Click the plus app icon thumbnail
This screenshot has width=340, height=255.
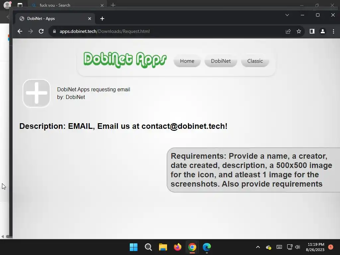(37, 93)
